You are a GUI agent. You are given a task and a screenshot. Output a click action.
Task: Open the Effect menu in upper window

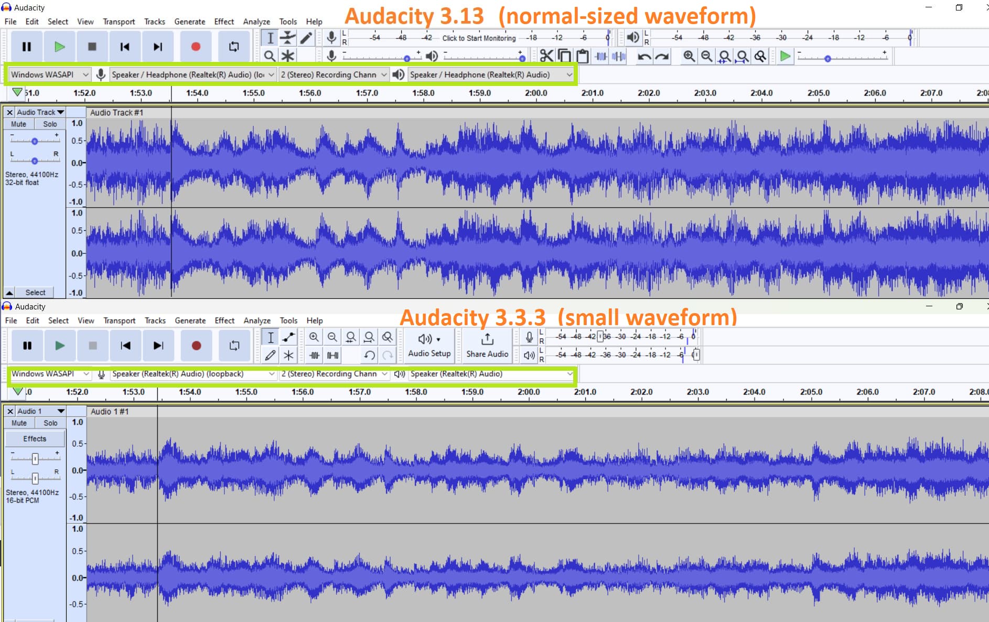pos(224,22)
